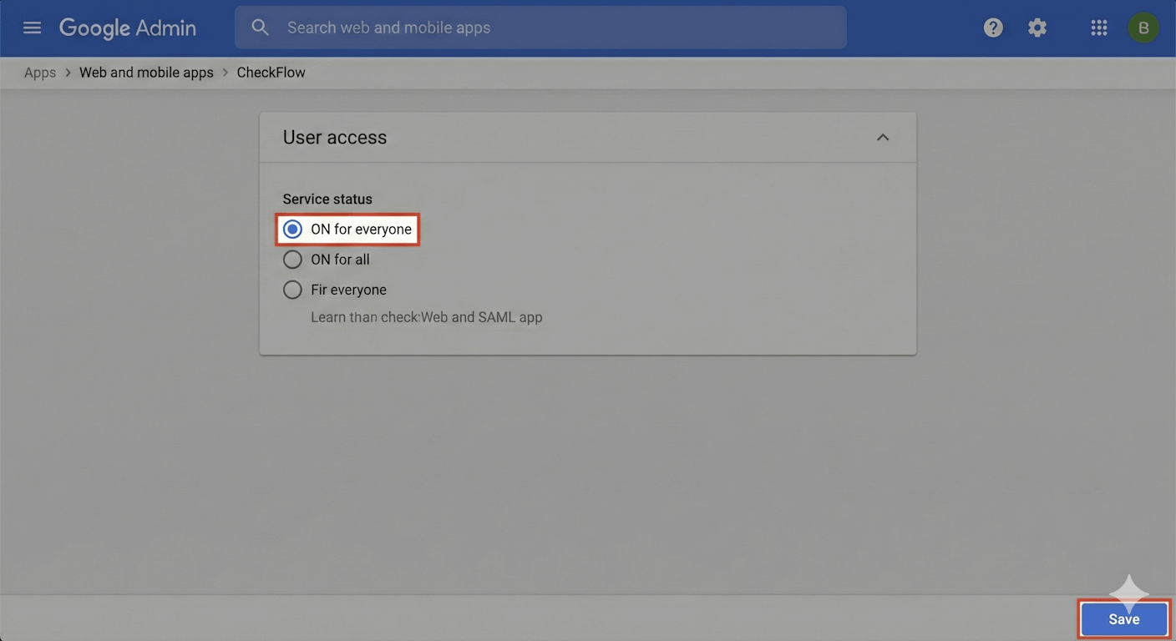
Task: Select the Fir everyone radio button
Action: click(x=292, y=289)
